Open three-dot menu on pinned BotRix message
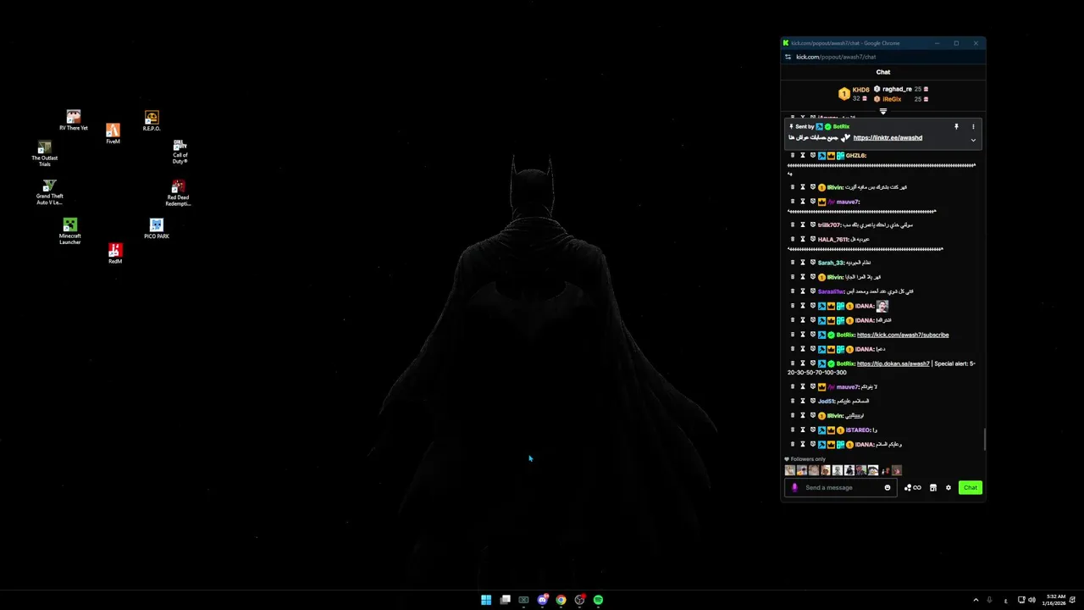 coord(973,126)
